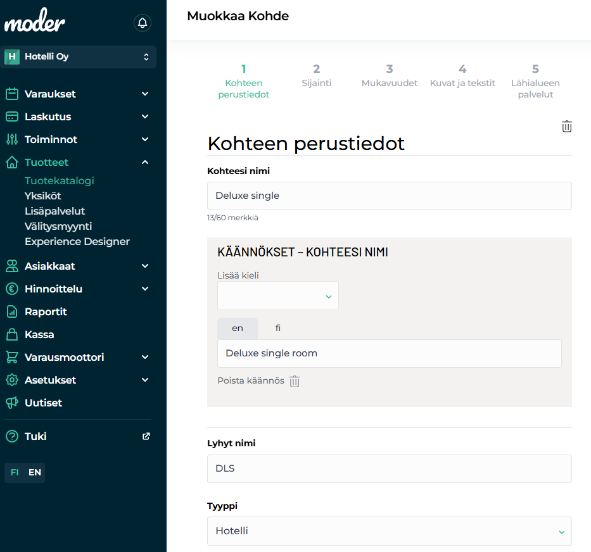Image resolution: width=591 pixels, height=552 pixels.
Task: Open the Kassa shopping bag item
Action: 39,334
